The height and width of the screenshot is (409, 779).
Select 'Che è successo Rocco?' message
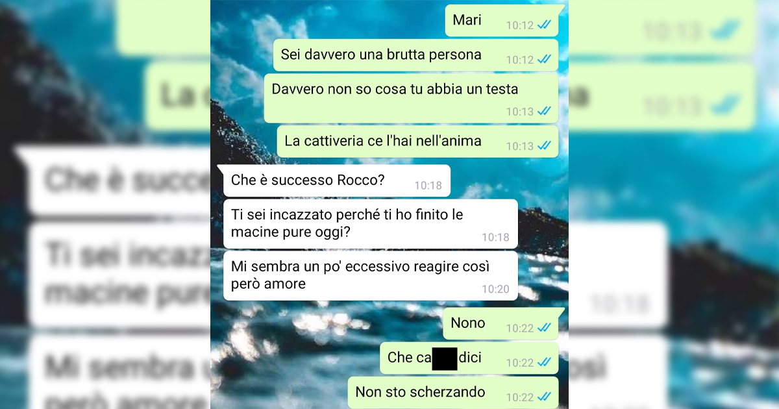pos(336,180)
